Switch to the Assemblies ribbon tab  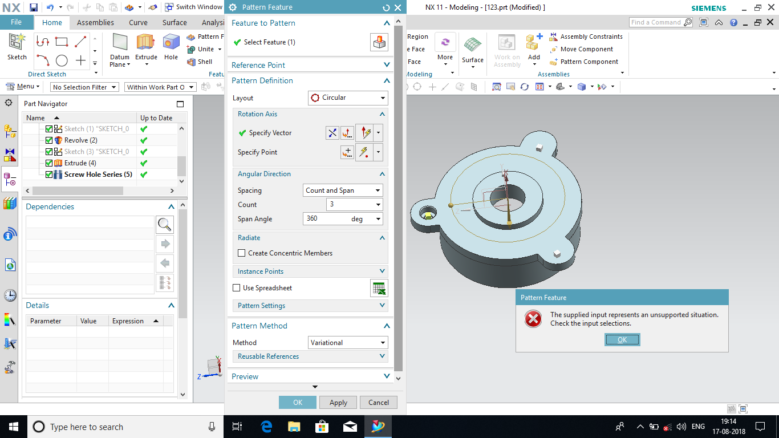95,22
